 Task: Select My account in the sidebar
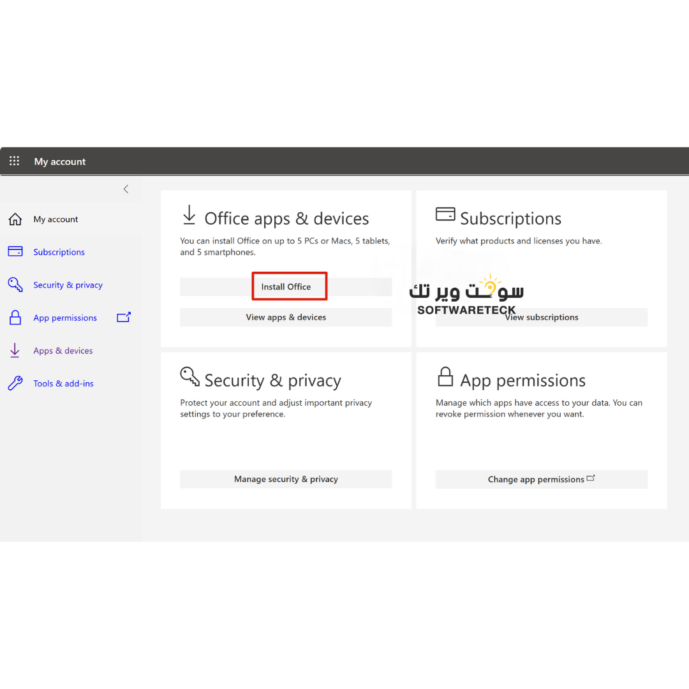tap(56, 219)
